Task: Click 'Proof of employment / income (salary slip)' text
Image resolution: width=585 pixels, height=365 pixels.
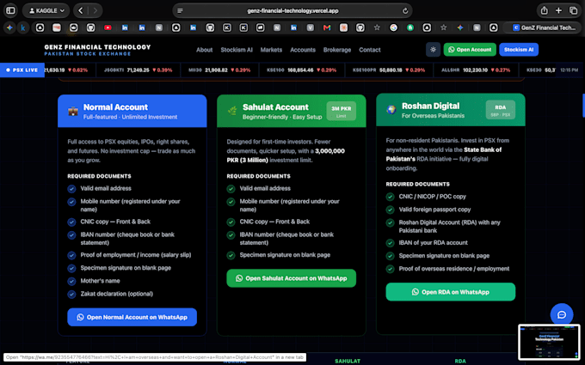Action: 136,255
